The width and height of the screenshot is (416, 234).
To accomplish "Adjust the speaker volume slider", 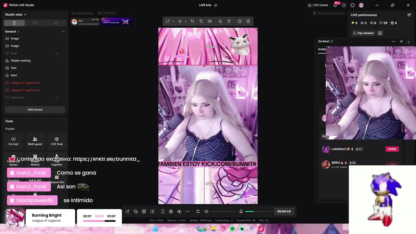I will [223, 212].
